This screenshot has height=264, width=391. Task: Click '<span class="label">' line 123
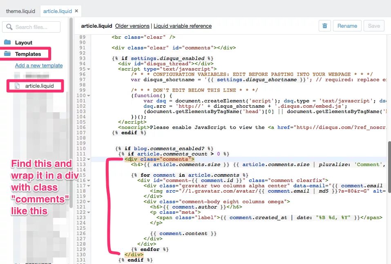pyautogui.click(x=269, y=217)
